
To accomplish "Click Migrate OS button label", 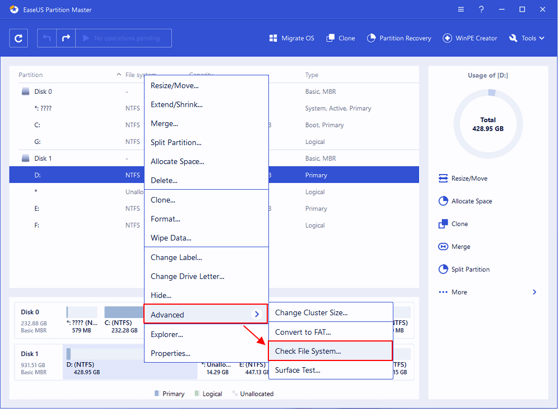I will (298, 38).
